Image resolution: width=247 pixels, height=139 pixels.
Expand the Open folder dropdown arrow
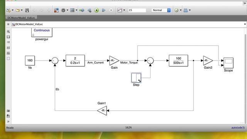pos(22,10)
